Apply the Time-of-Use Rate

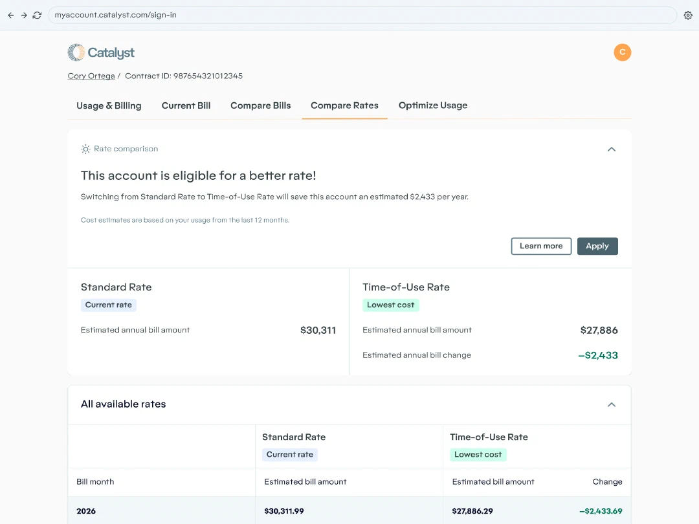[x=597, y=246]
